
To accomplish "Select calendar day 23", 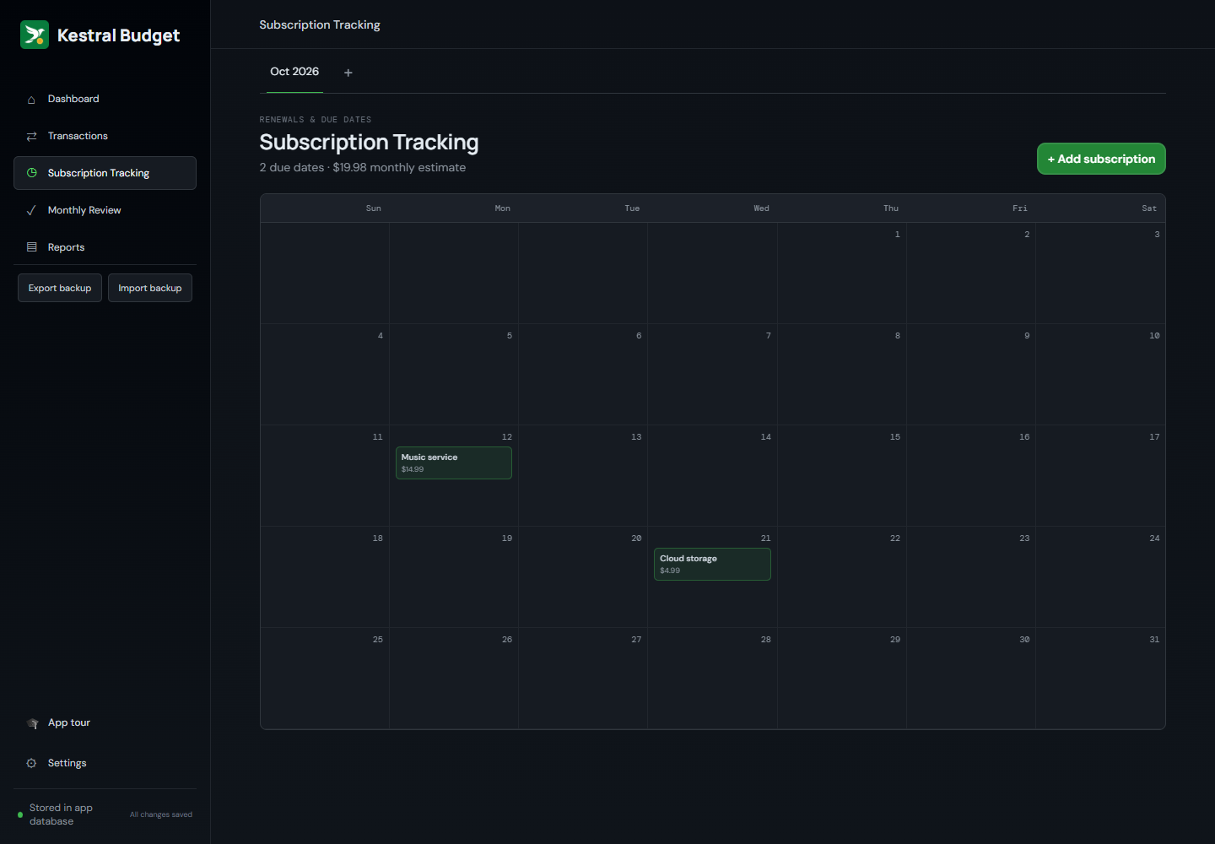I will pyautogui.click(x=971, y=577).
